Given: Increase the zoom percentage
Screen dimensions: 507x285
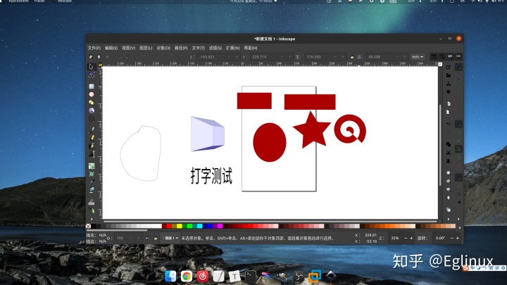Looking at the screenshot, I should click(411, 238).
